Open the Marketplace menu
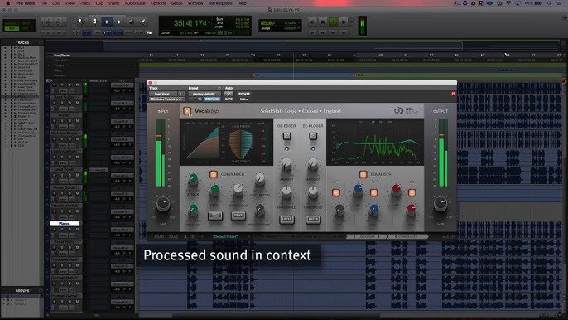This screenshot has width=568, height=320. tap(220, 3)
